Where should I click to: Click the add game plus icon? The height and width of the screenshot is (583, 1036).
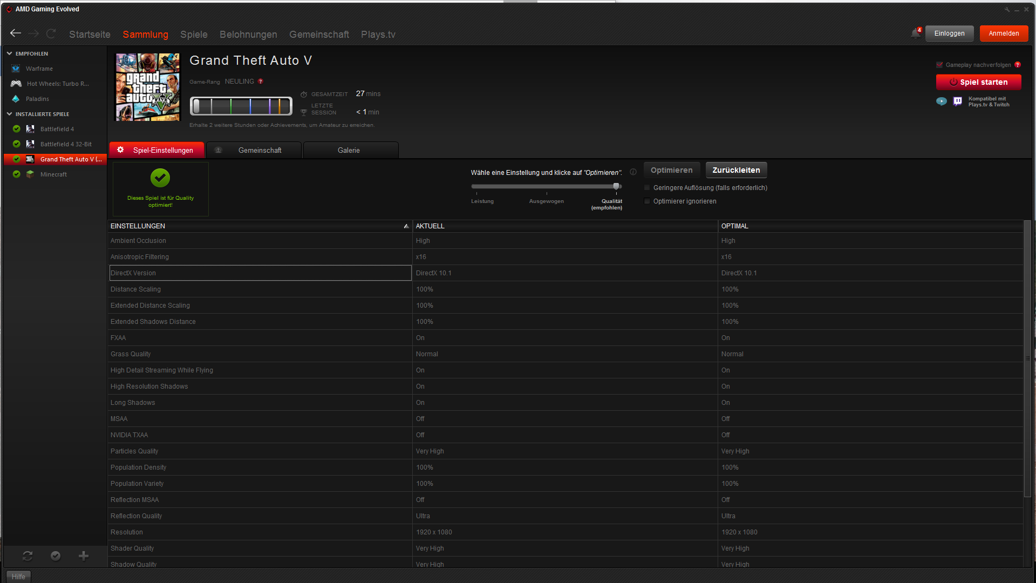pyautogui.click(x=84, y=555)
